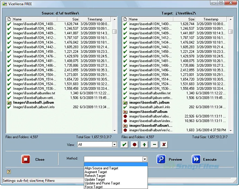The height and width of the screenshot is (189, 239).
Task: Click the Settings status bar text
Action: (x=29, y=181)
